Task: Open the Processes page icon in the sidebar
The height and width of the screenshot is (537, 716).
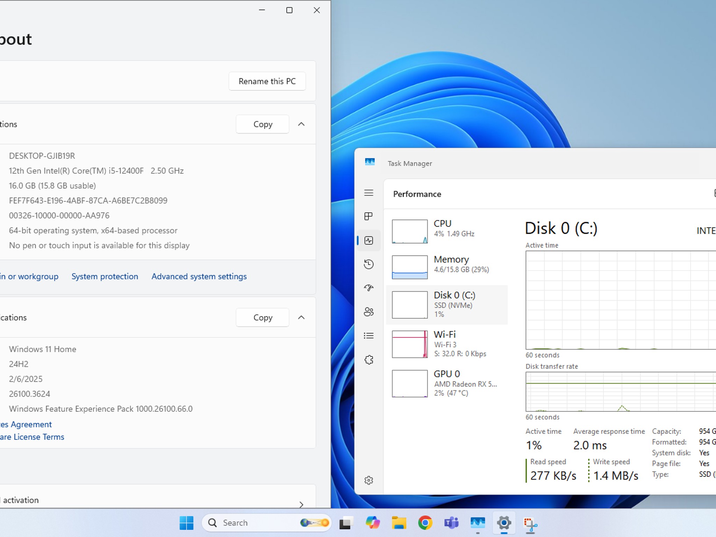Action: tap(368, 216)
